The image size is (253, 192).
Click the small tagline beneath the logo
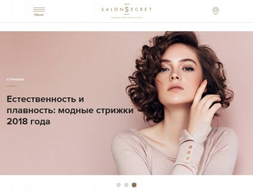point(126,18)
